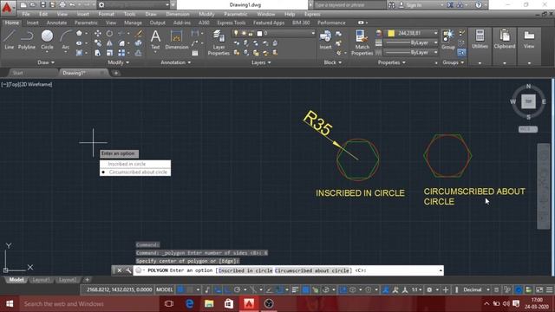Select the Circle tool
The image size is (555, 312).
pos(47,40)
